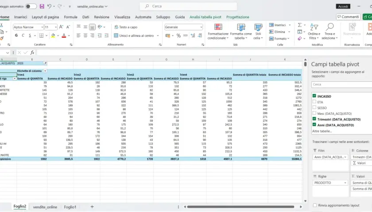
Task: Check the ETA field checkbox
Action: coord(314,102)
